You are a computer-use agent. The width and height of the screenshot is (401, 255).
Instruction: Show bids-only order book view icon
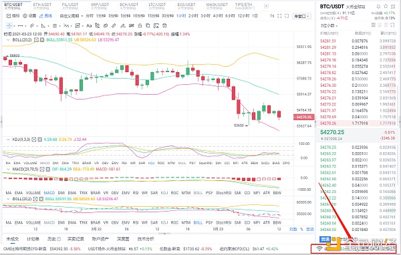coord(380,25)
